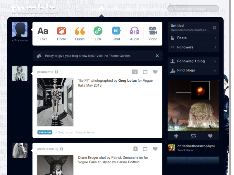234x175 pixels.
Task: Visit the electric-reality blog name link
Action: pos(48,149)
